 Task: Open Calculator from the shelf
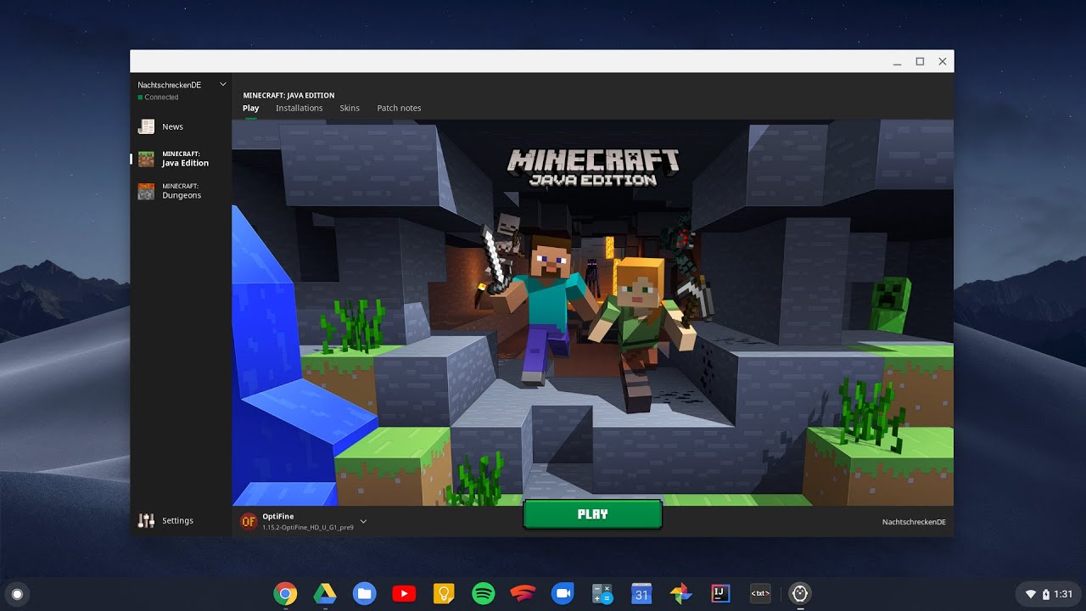602,594
